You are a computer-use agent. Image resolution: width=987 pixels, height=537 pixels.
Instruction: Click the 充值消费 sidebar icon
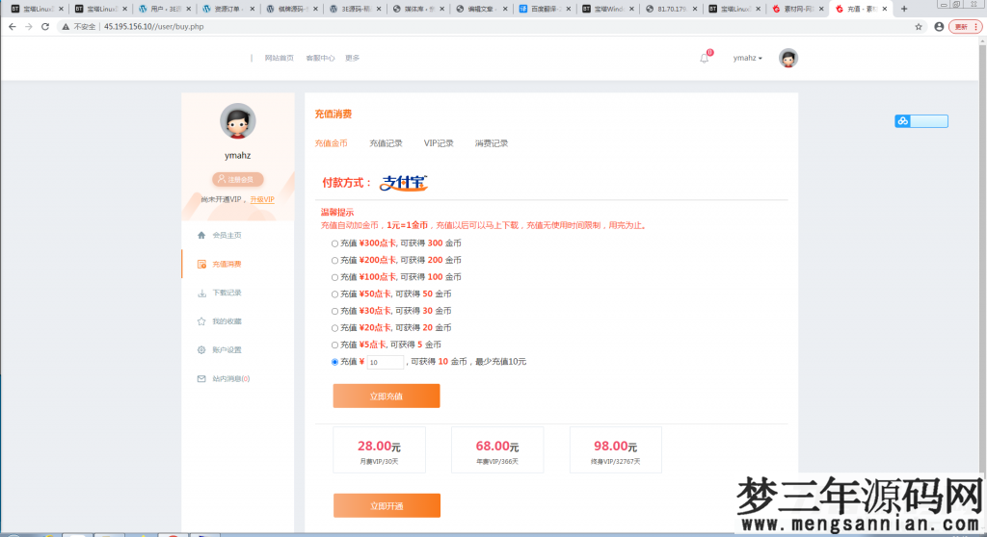(201, 264)
